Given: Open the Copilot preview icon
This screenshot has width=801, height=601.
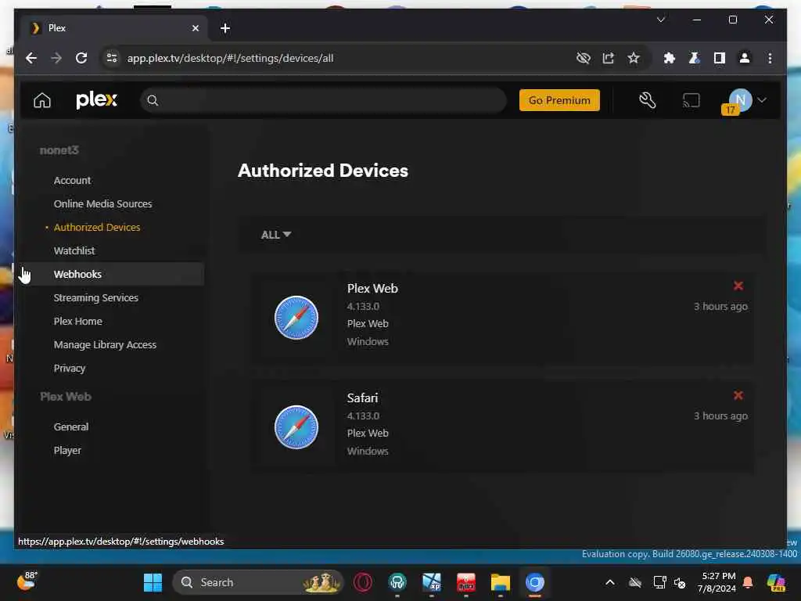Looking at the screenshot, I should pyautogui.click(x=776, y=582).
